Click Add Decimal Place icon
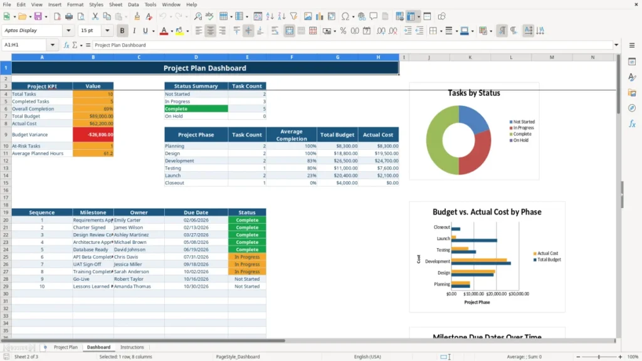The width and height of the screenshot is (642, 361). tap(381, 31)
